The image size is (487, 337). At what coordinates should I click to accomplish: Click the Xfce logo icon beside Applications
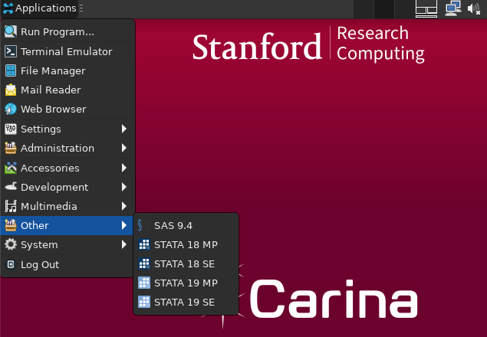tap(8, 8)
